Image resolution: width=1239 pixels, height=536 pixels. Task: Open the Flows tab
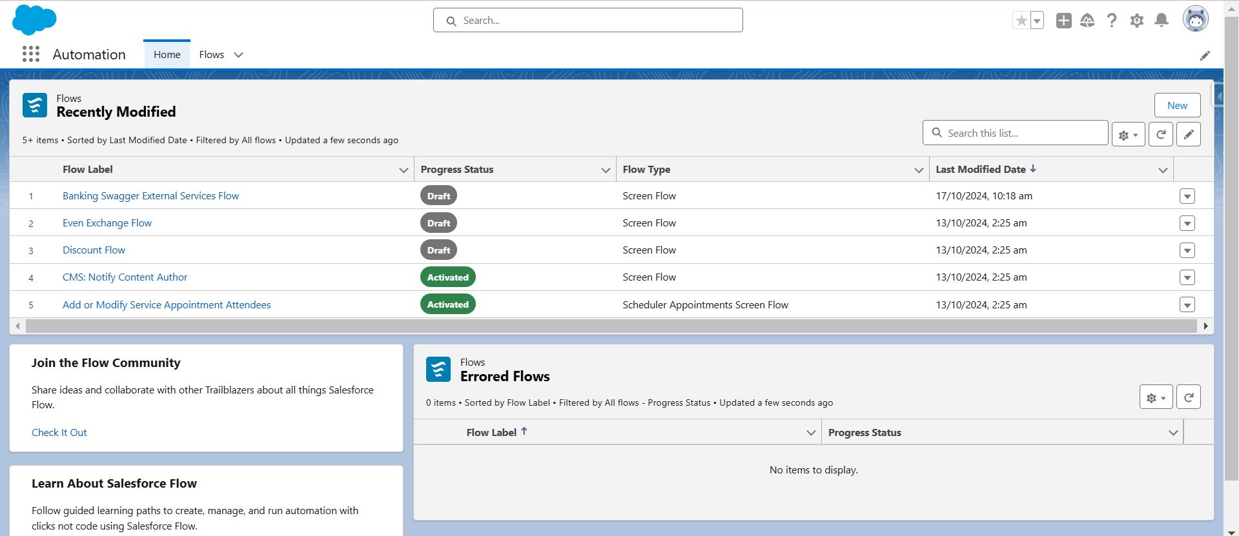212,54
